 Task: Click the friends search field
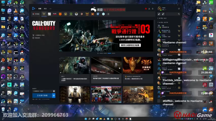173,14
